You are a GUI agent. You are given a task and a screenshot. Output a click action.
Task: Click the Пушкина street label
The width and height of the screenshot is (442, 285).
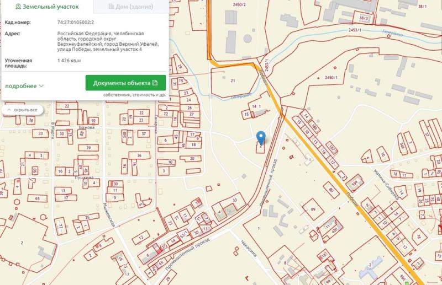pyautogui.click(x=84, y=178)
